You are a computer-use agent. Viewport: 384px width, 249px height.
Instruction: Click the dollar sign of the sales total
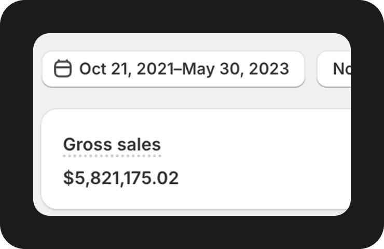coord(68,178)
